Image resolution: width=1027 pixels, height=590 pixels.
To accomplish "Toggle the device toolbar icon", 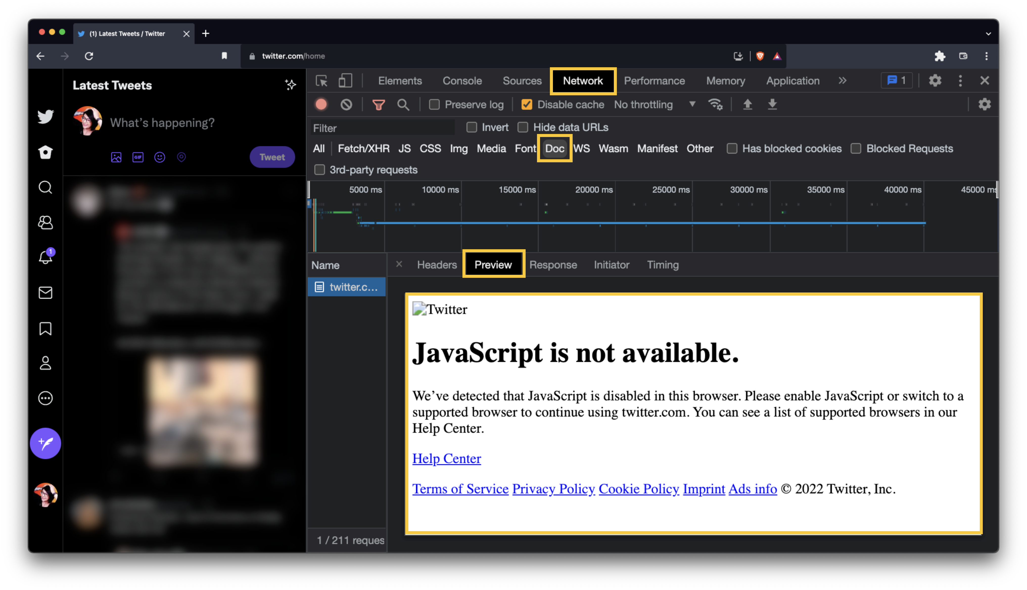I will click(x=345, y=81).
